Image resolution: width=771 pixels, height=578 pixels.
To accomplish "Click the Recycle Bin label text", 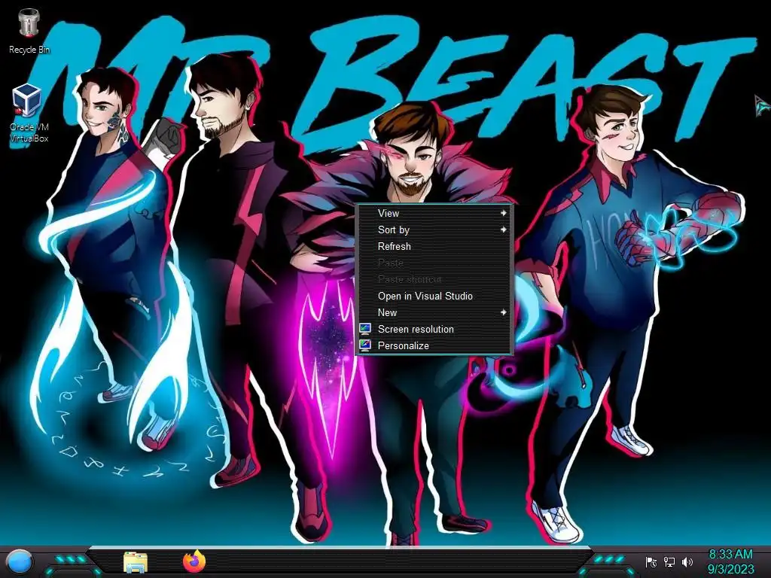I will tap(29, 50).
